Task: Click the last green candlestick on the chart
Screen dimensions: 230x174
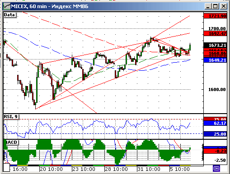Action: (x=190, y=47)
